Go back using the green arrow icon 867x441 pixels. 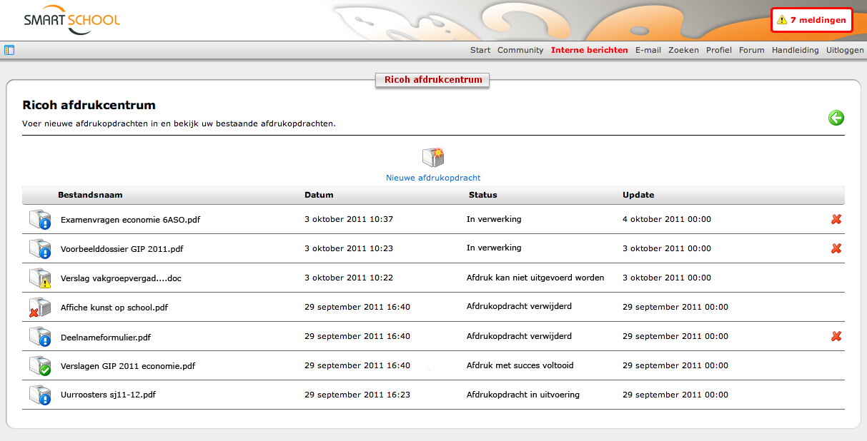tap(836, 118)
